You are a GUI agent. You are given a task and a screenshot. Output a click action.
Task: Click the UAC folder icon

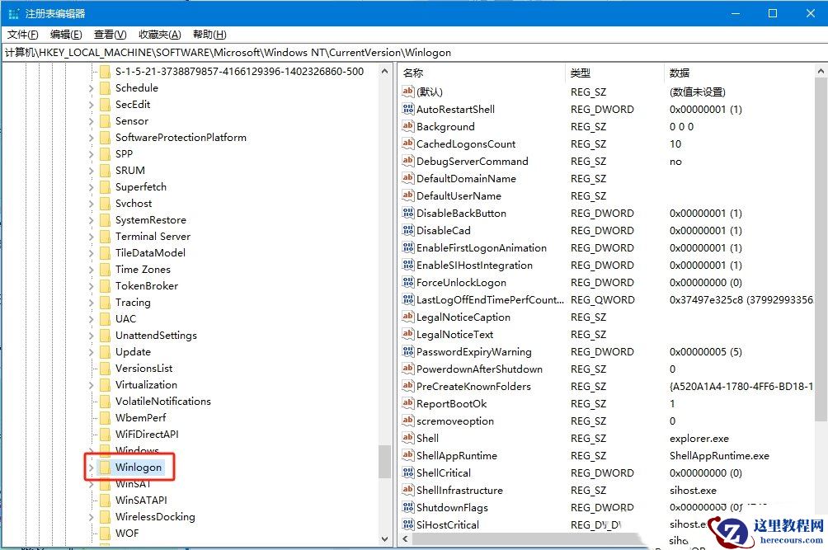[106, 319]
